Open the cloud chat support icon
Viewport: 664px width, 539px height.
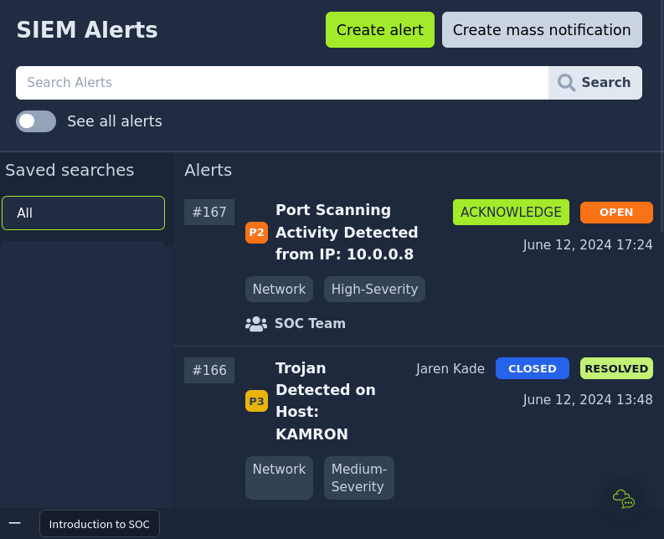pyautogui.click(x=624, y=499)
